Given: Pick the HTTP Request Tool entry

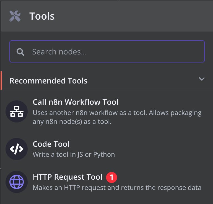Looking at the screenshot, I should 67,177.
